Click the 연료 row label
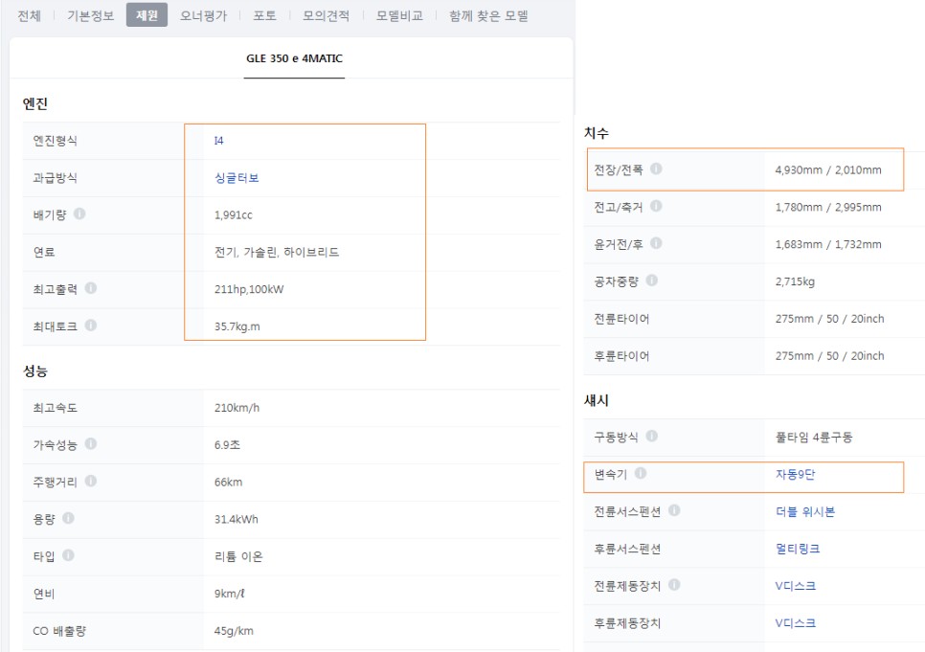This screenshot has width=925, height=652. click(x=44, y=252)
